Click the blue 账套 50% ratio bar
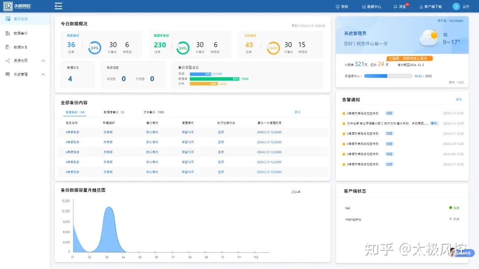This screenshot has height=269, width=479. tap(200, 74)
